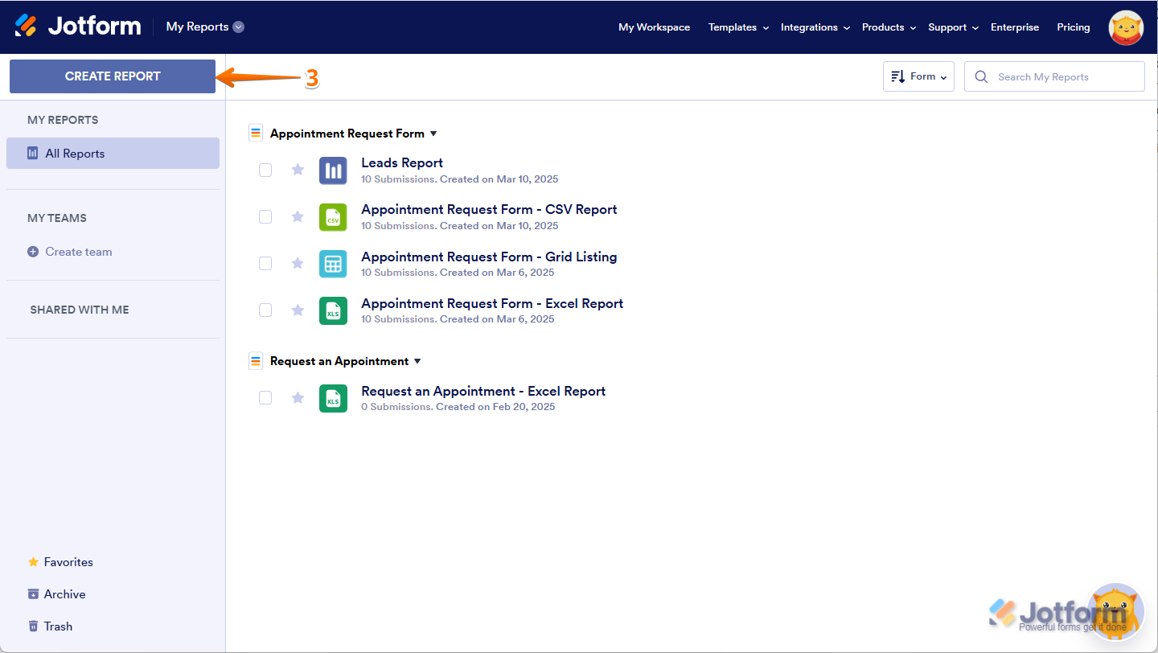Check the Leads Report checkbox
This screenshot has width=1158, height=653.
tap(265, 170)
